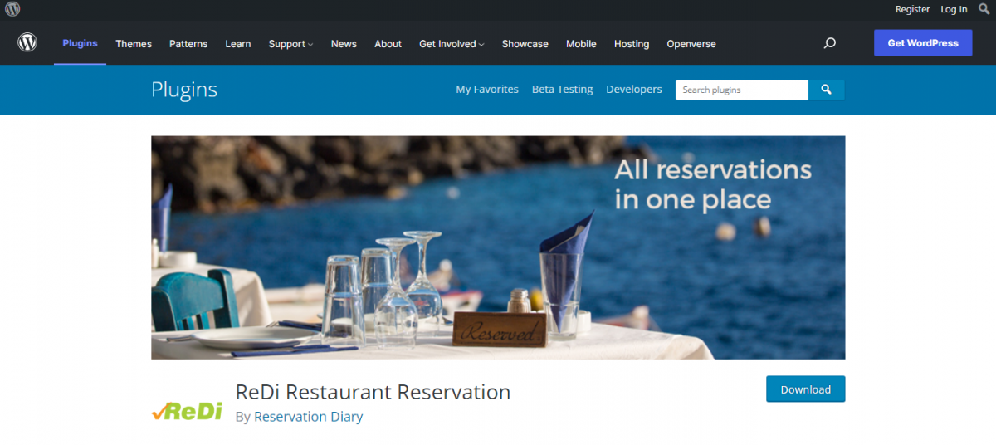Open site search magnifier beside Get WordPress
The width and height of the screenshot is (996, 445).
click(x=829, y=43)
